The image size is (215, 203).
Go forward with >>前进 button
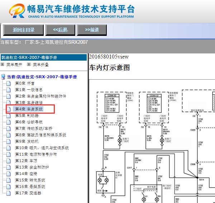pyautogui.click(x=92, y=30)
